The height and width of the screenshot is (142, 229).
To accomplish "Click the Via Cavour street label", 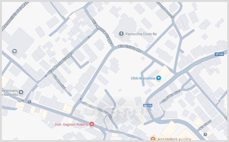I will click(x=205, y=125).
